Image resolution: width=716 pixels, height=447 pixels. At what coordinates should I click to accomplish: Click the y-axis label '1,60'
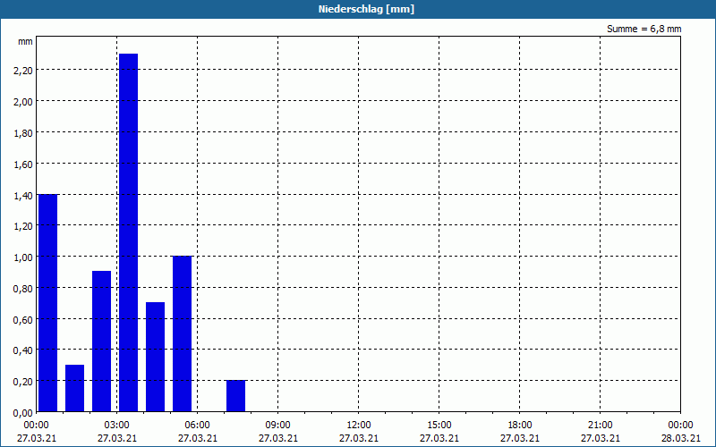tap(23, 164)
